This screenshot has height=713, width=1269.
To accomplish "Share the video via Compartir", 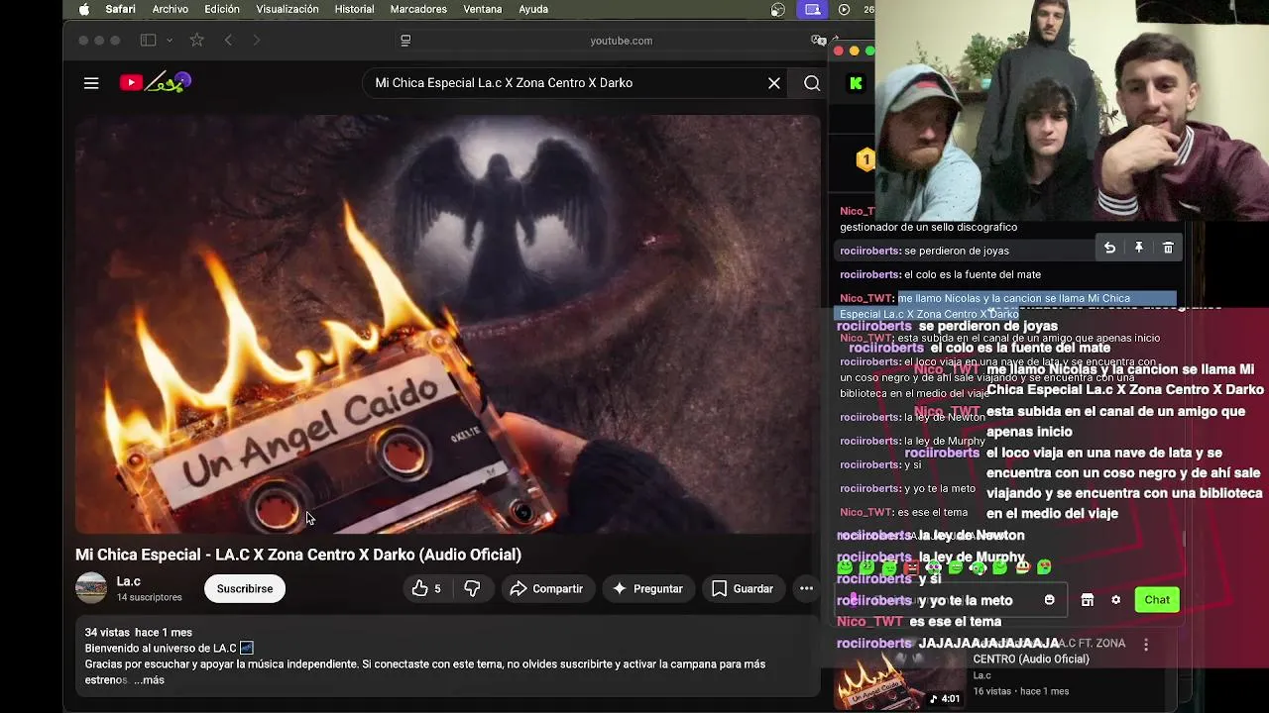I will 546,589.
